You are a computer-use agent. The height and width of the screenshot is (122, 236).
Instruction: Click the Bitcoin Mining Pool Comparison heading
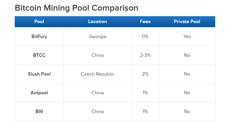(76, 8)
